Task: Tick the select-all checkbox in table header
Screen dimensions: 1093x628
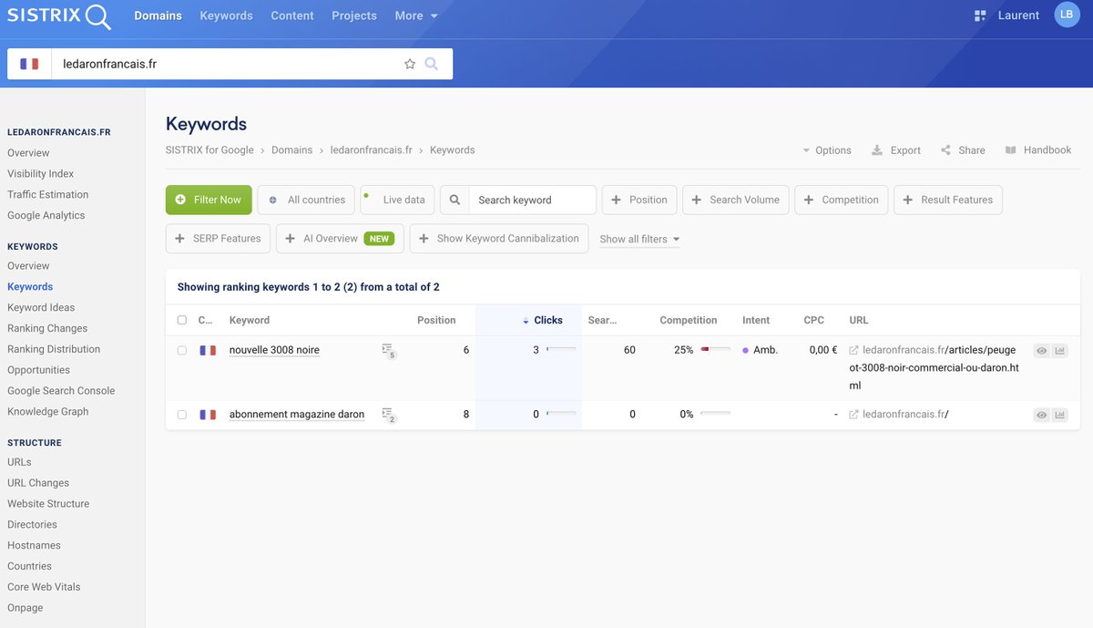Action: pyautogui.click(x=182, y=320)
